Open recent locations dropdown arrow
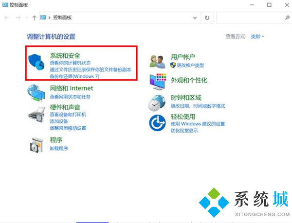 [x=27, y=17]
